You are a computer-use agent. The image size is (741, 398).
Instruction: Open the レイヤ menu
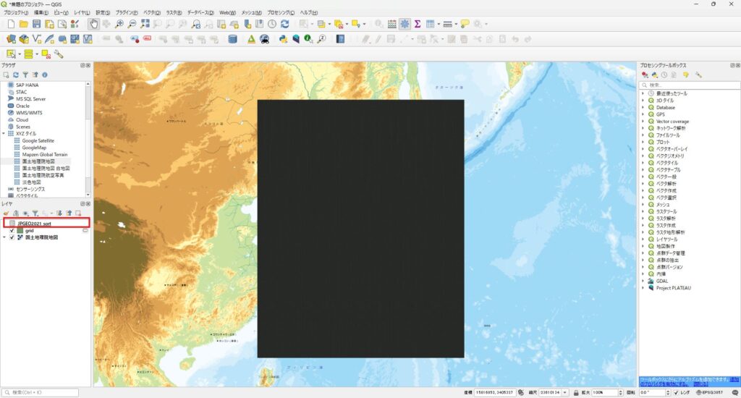tap(82, 13)
